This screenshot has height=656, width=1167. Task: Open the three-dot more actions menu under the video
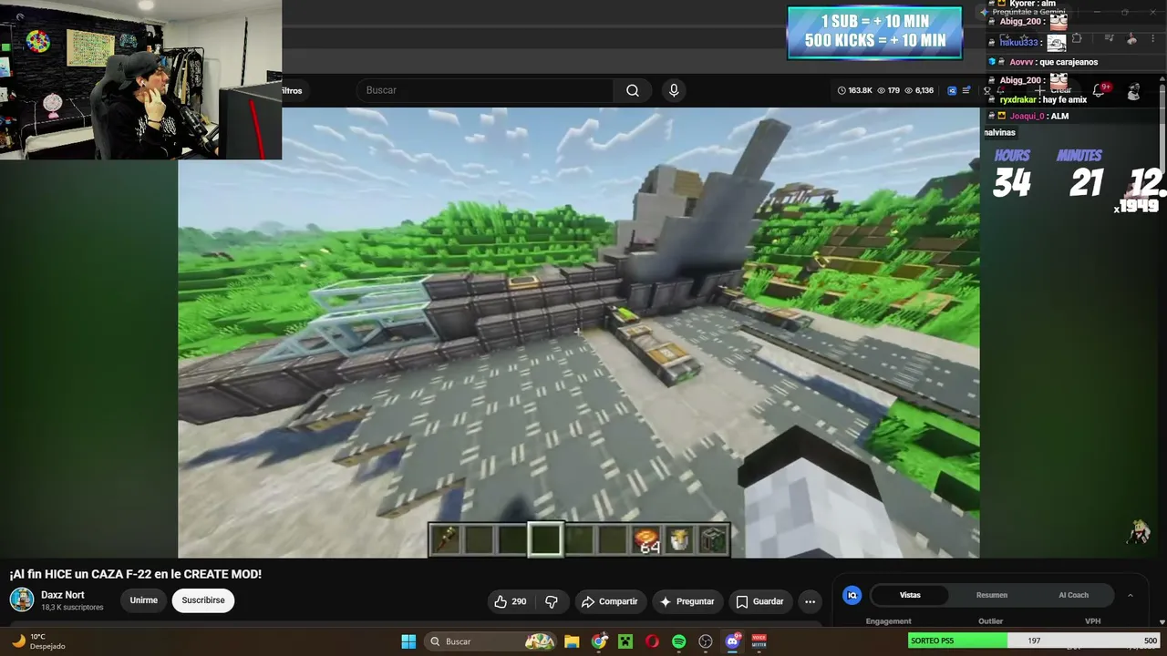point(810,601)
